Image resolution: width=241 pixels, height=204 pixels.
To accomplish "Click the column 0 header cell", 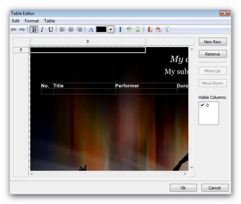I will point(88,41).
